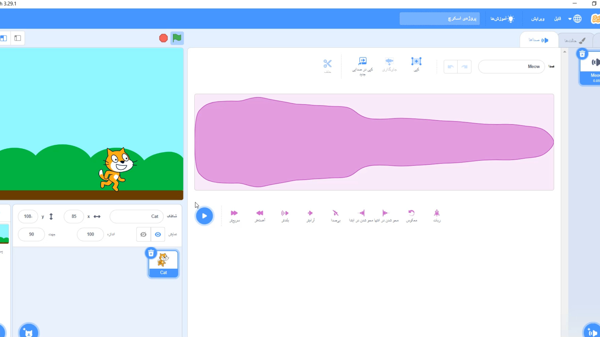Apply the Faster (سریع‌تر) effect

(x=234, y=216)
